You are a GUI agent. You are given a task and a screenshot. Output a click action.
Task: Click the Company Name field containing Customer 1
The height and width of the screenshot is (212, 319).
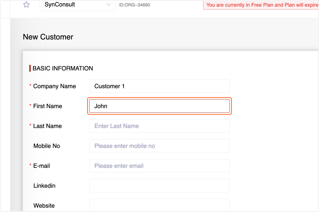(x=159, y=86)
